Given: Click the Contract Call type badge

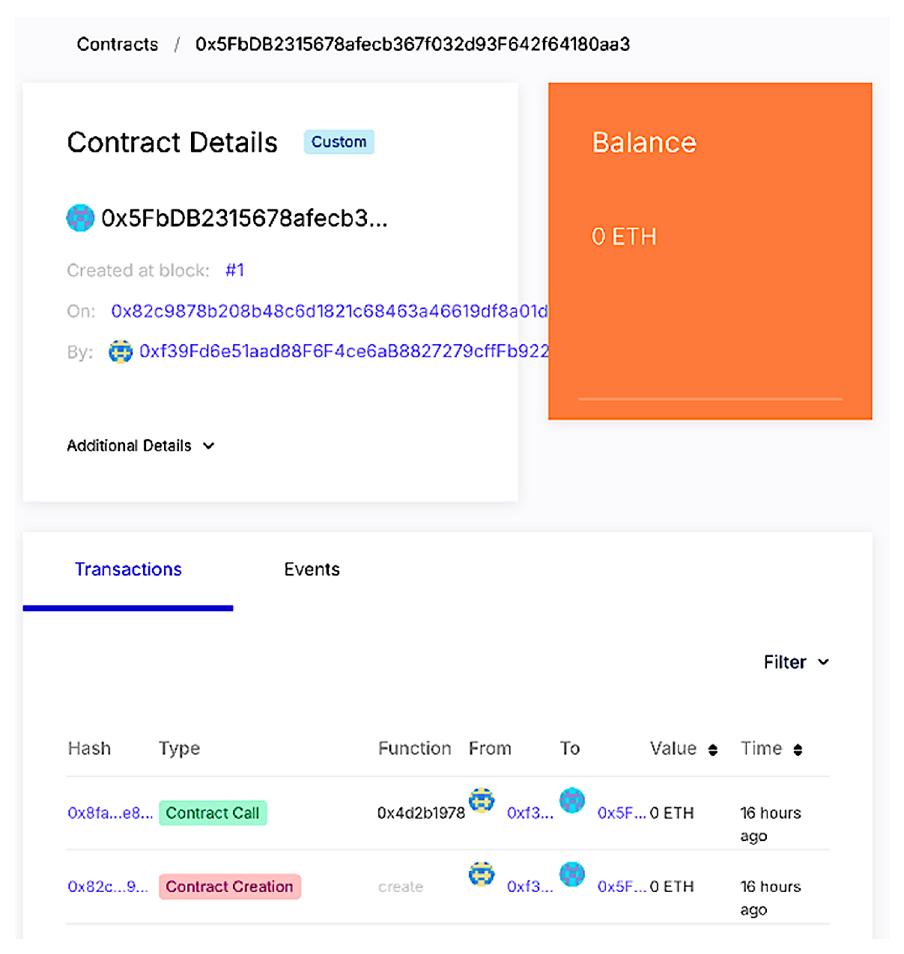Looking at the screenshot, I should pos(213,813).
